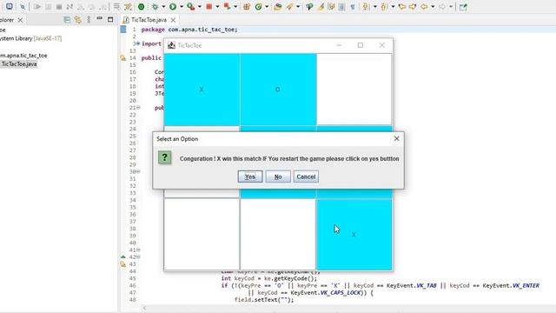Close the Select an Option dialog
The width and height of the screenshot is (556, 313).
click(396, 139)
